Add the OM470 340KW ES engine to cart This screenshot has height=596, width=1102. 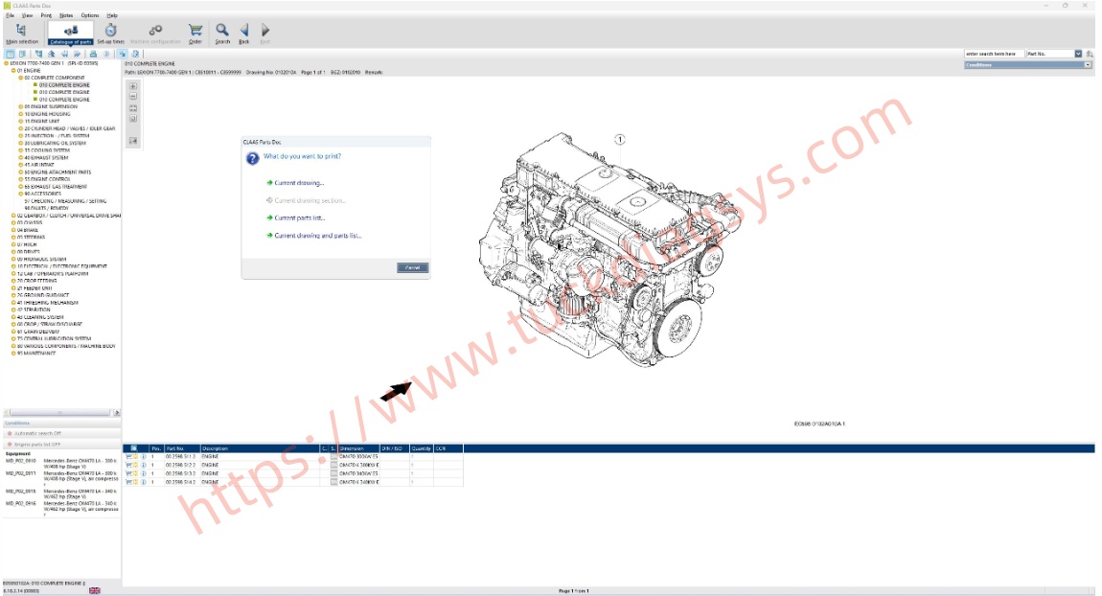(128, 473)
